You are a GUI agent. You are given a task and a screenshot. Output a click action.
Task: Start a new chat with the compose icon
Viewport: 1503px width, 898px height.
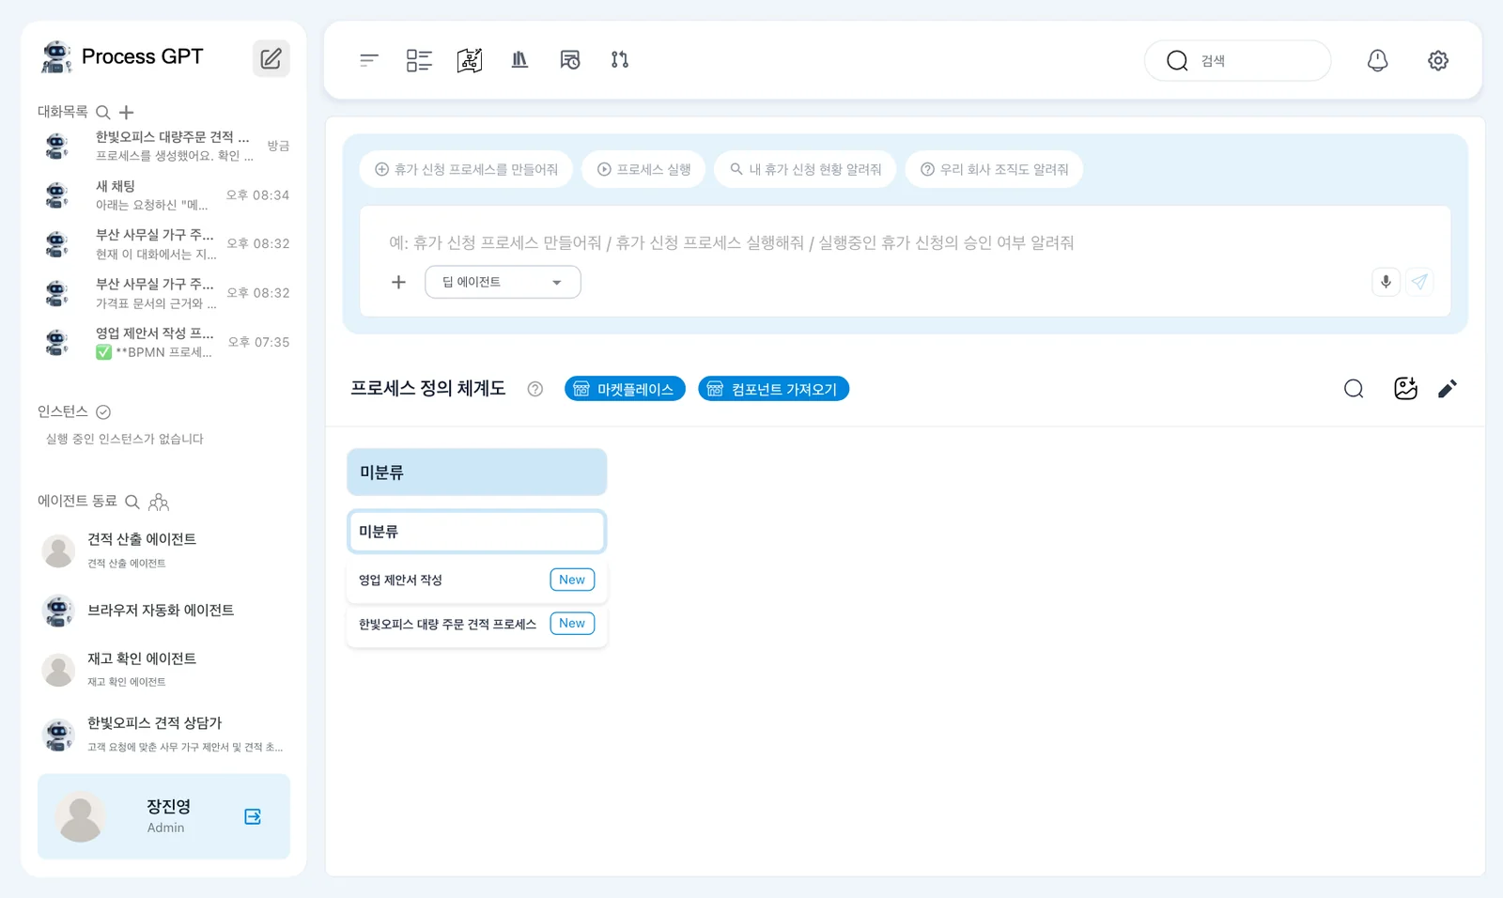point(271,58)
